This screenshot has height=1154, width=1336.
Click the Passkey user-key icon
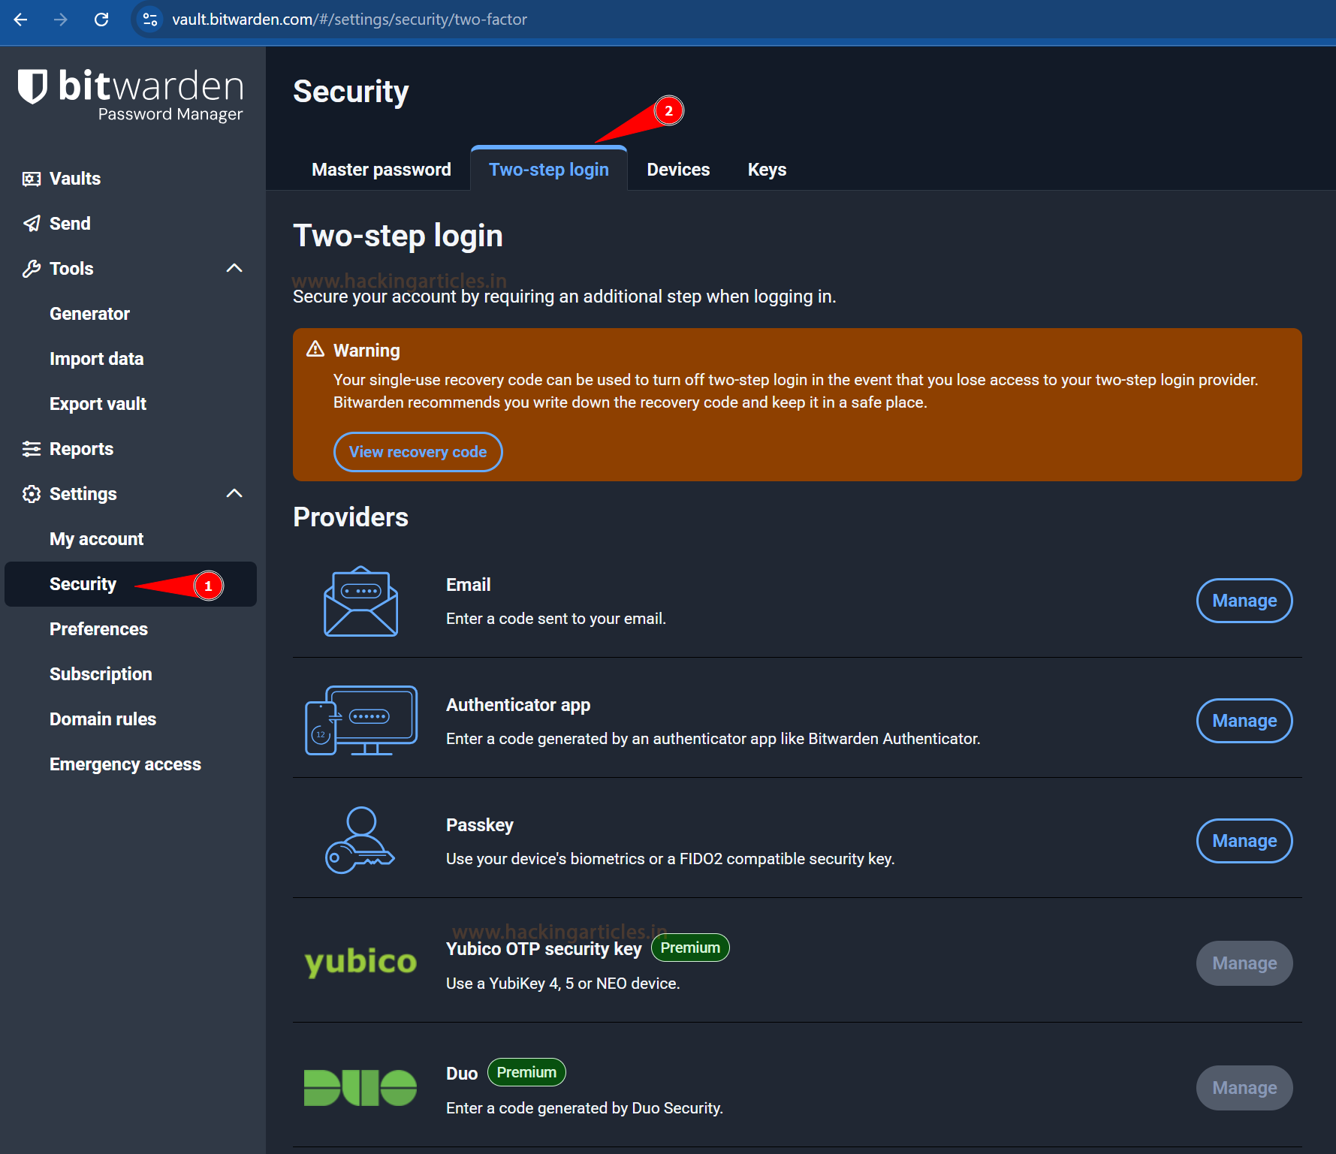click(360, 840)
